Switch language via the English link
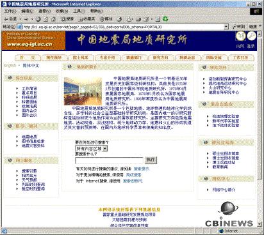 (10, 66)
